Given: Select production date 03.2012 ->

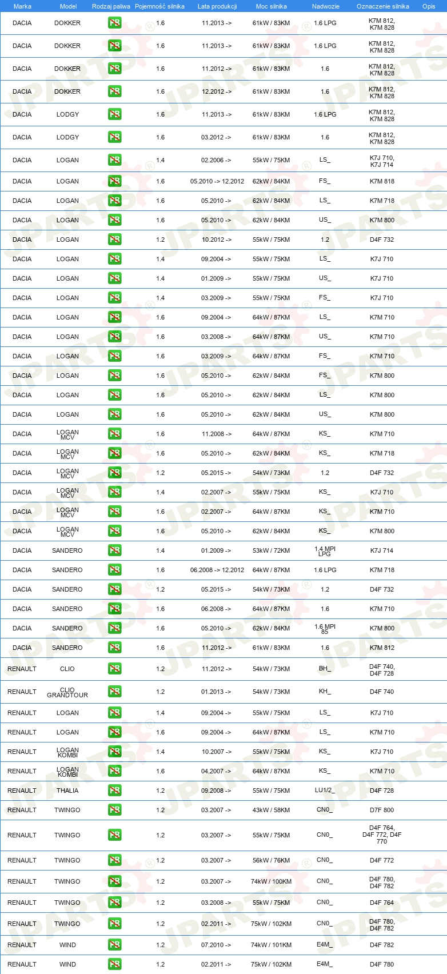Looking at the screenshot, I should tap(216, 137).
